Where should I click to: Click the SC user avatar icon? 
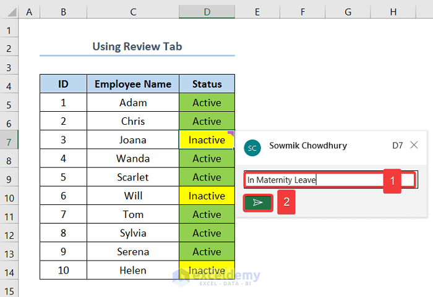(252, 147)
